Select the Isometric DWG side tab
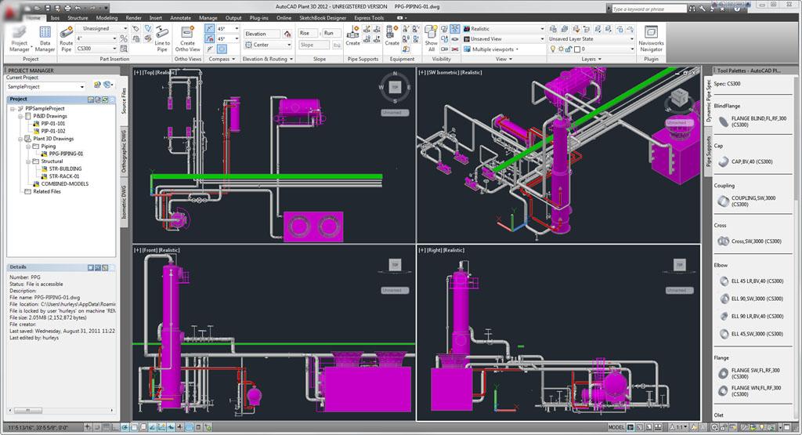This screenshot has width=802, height=435. 124,201
